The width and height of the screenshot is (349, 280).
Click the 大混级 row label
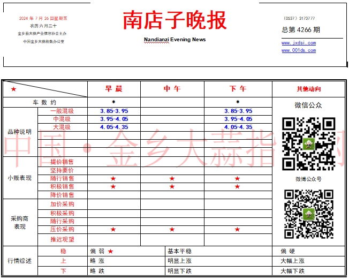click(62, 127)
